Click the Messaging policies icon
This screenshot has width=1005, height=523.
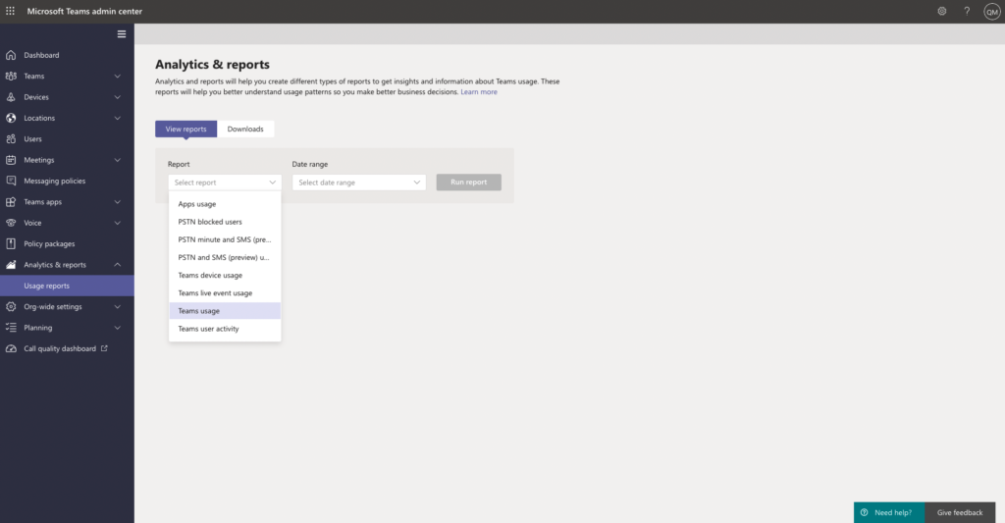tap(11, 181)
